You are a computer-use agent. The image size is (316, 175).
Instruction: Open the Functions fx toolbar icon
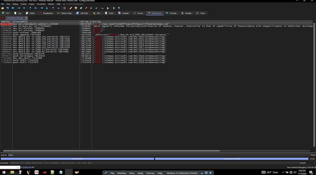click(x=91, y=8)
